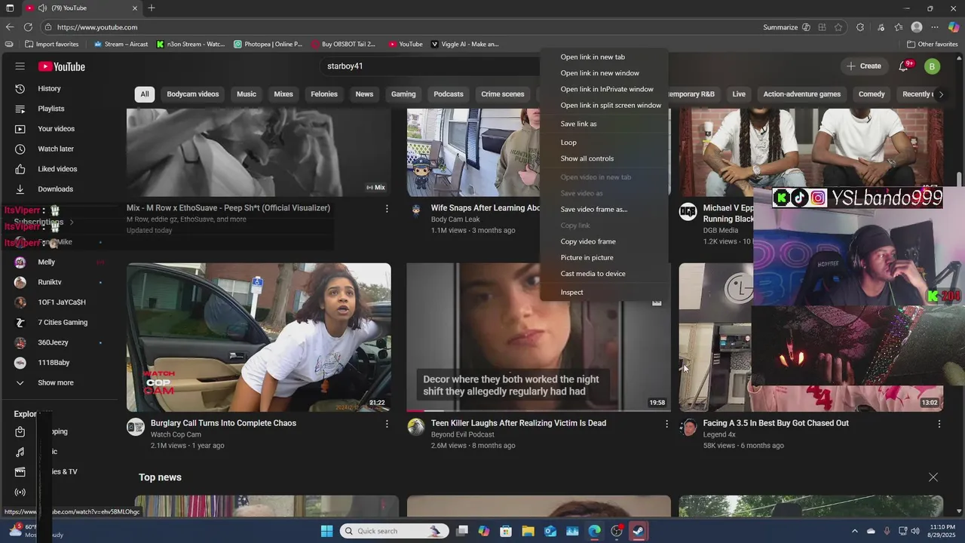Open the Edge favorites list icon
This screenshot has height=543, width=965.
click(x=899, y=27)
